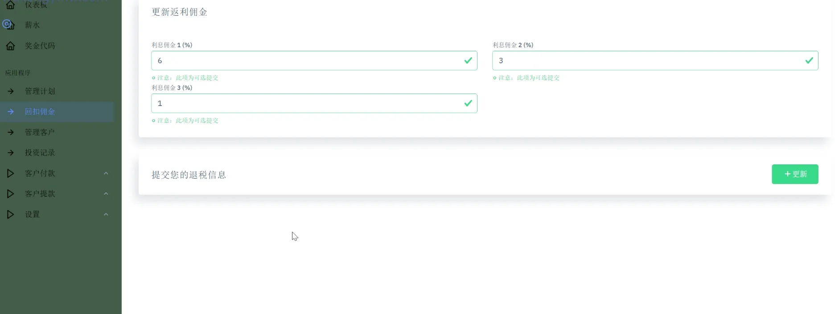Focus the 利息佣金 1 (%) input field
Image resolution: width=835 pixels, height=314 pixels.
pyautogui.click(x=308, y=61)
